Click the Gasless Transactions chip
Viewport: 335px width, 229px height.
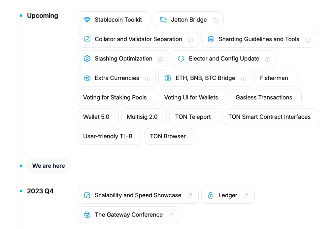pos(266,97)
